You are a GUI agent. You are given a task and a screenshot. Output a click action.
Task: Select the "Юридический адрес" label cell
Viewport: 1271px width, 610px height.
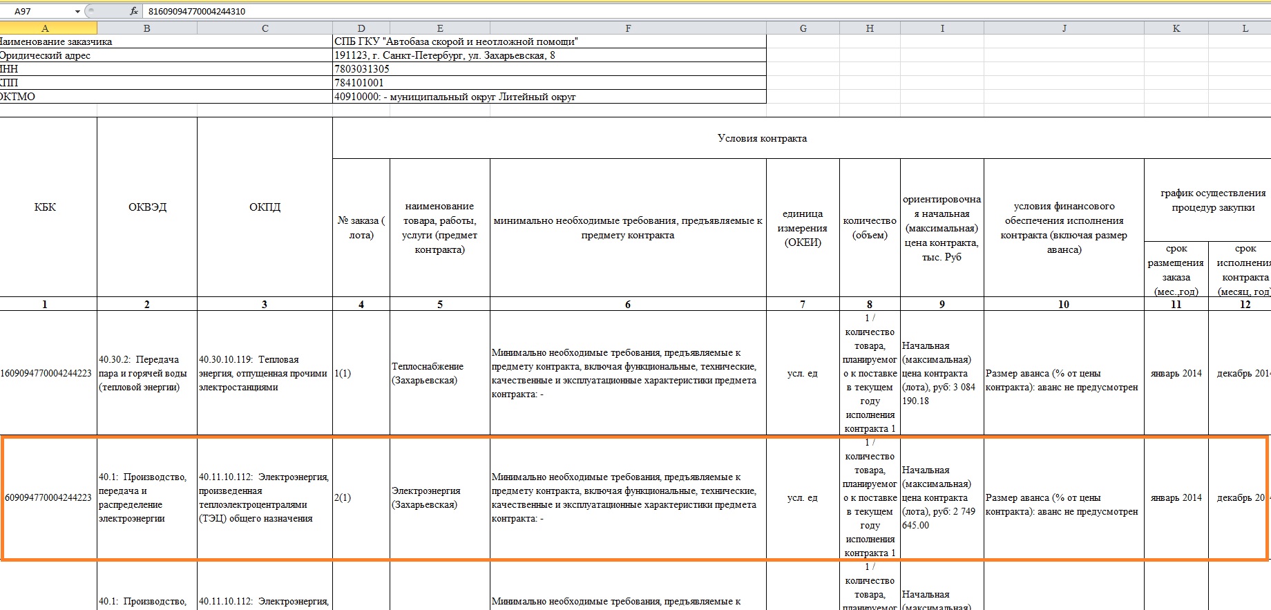click(166, 55)
